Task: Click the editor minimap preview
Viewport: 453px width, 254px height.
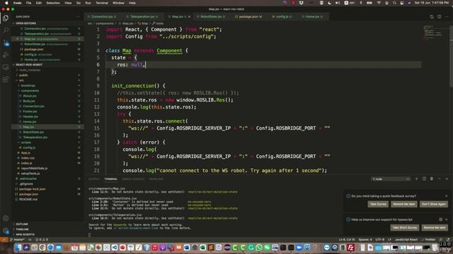Action: [x=432, y=33]
